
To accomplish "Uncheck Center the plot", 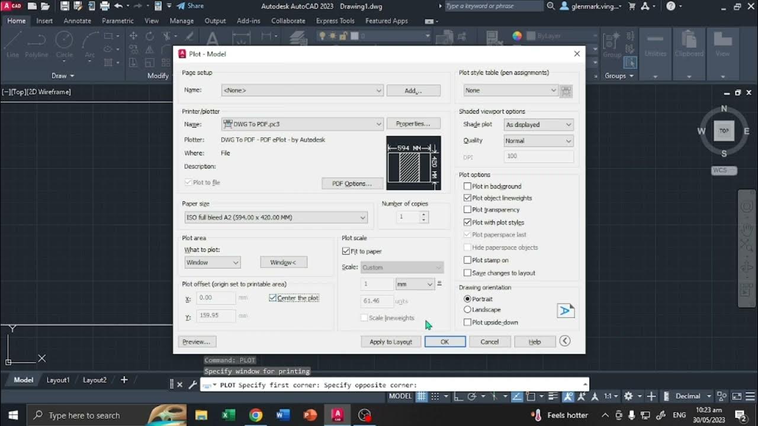I will (x=272, y=298).
